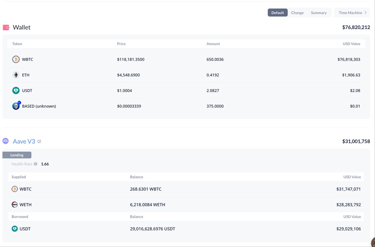Click the supplied WBTC value $31,747,071
The image size is (375, 247).
[x=349, y=189]
